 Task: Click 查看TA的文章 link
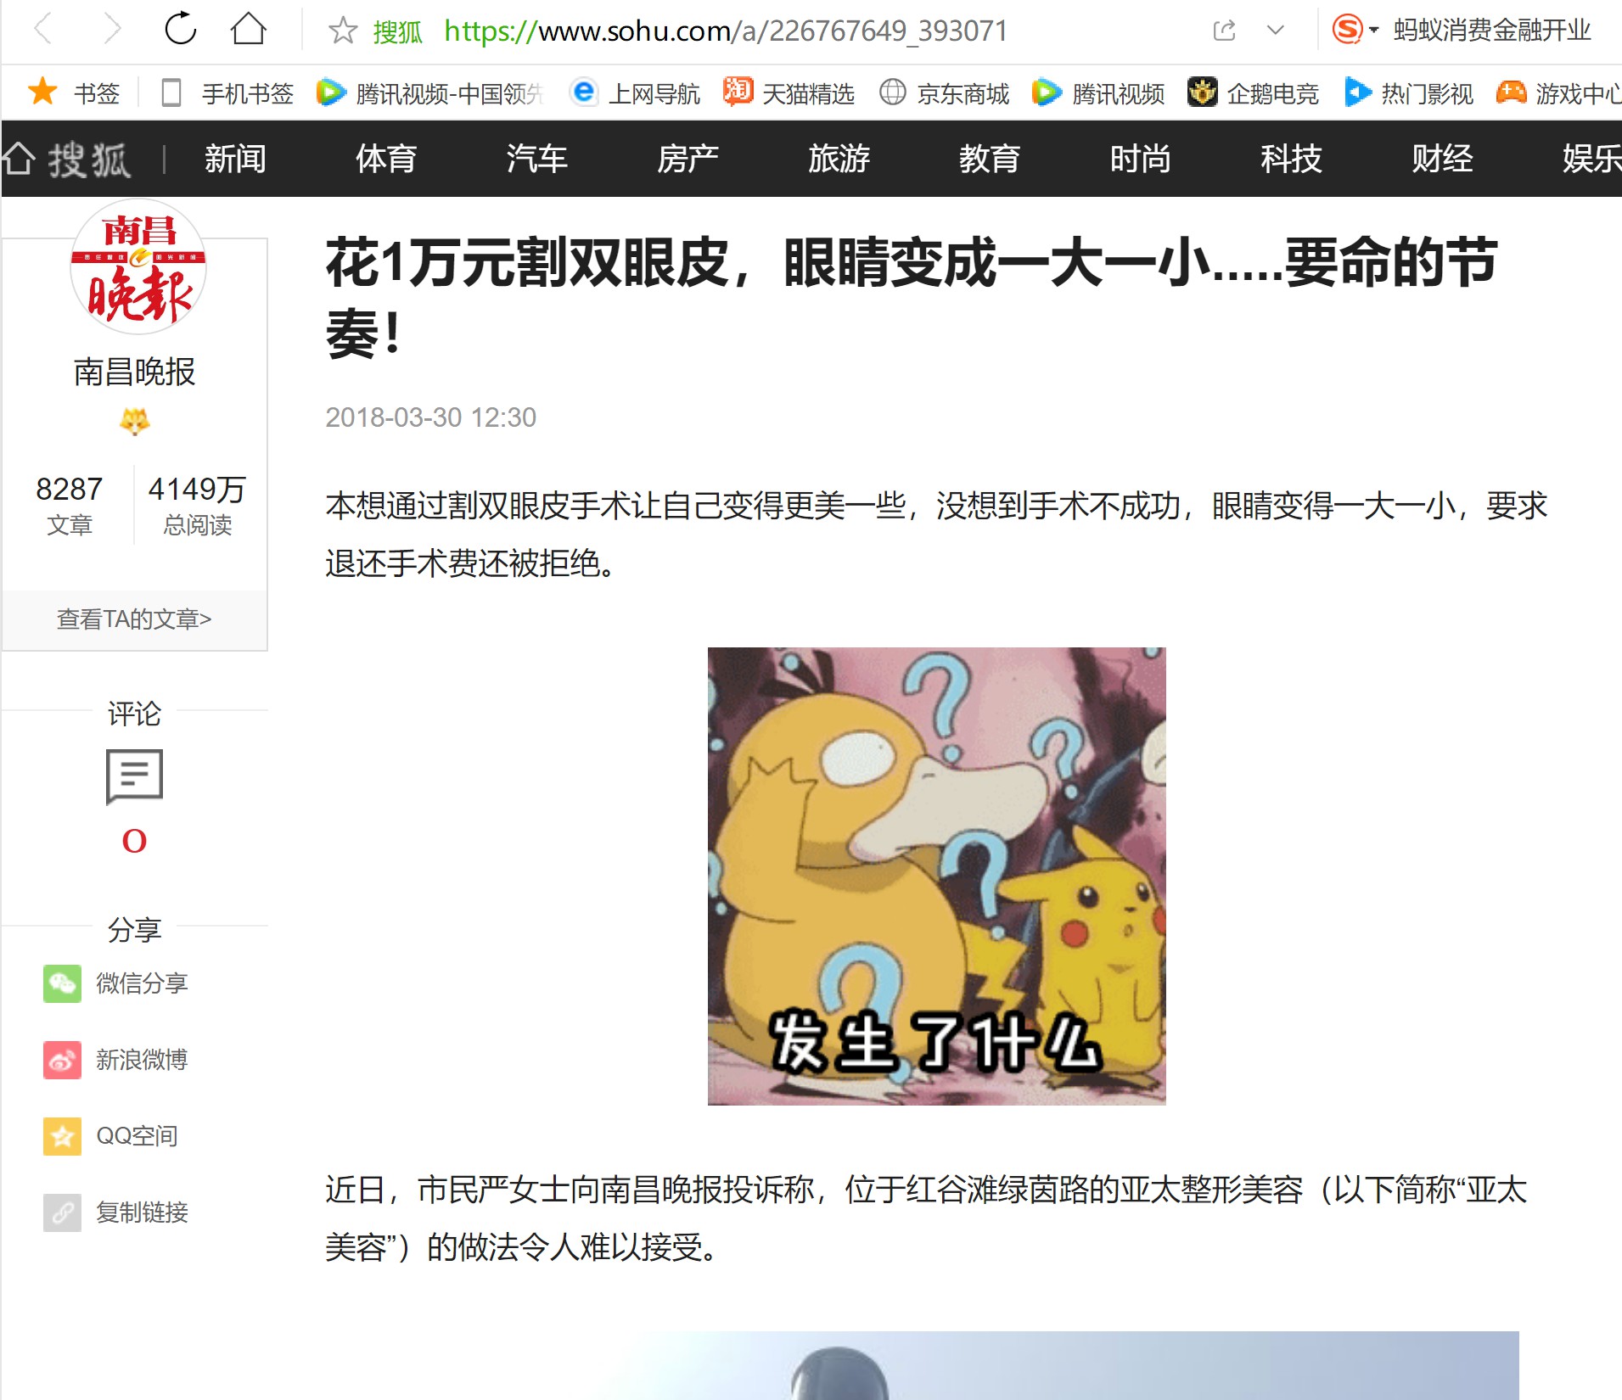pyautogui.click(x=134, y=619)
